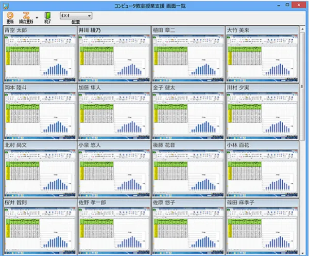Open 金子 健太's screen thumbnail
This screenshot has height=256, width=309.
click(188, 115)
